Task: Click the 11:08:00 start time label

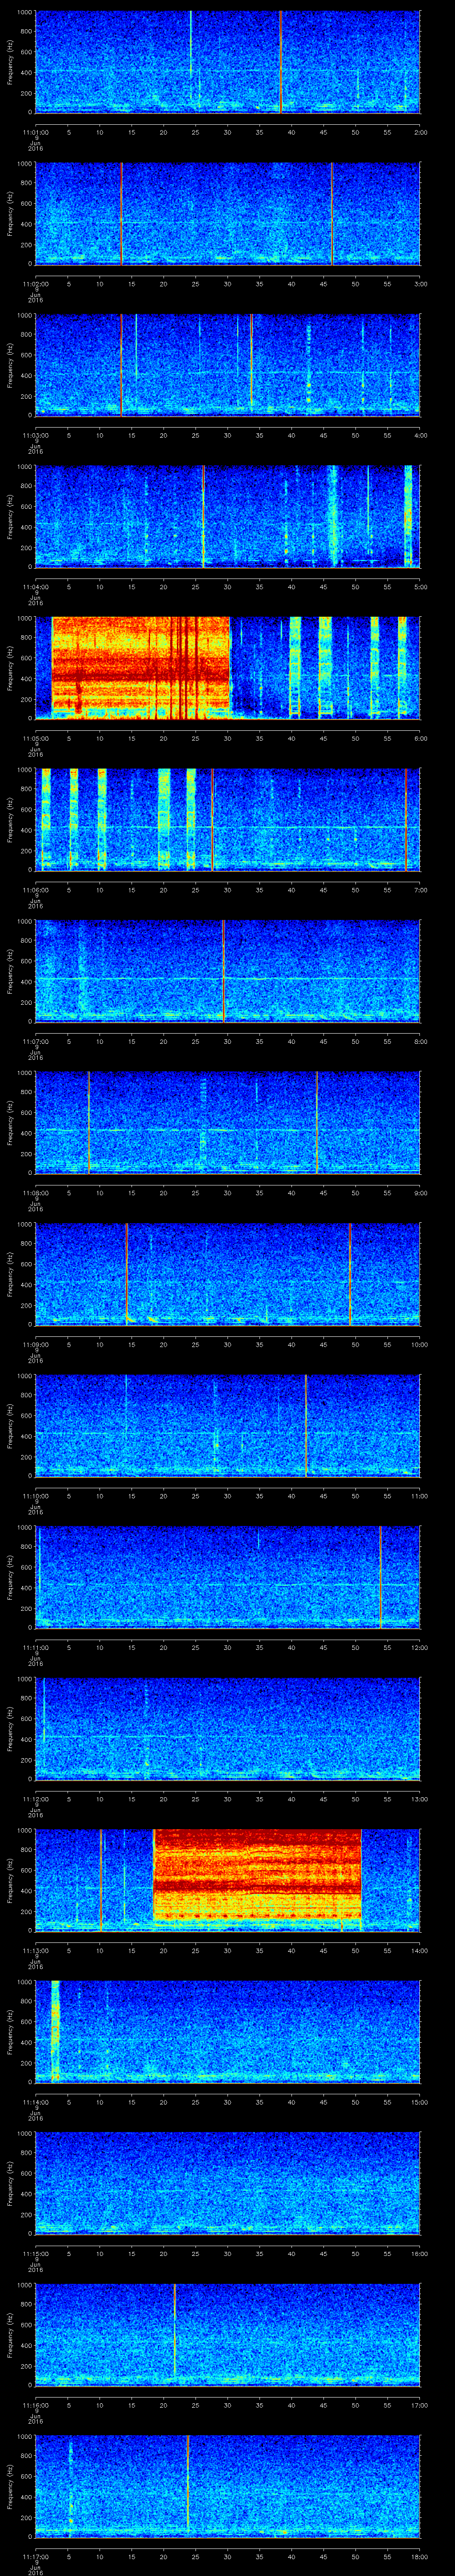Action: [x=36, y=1193]
